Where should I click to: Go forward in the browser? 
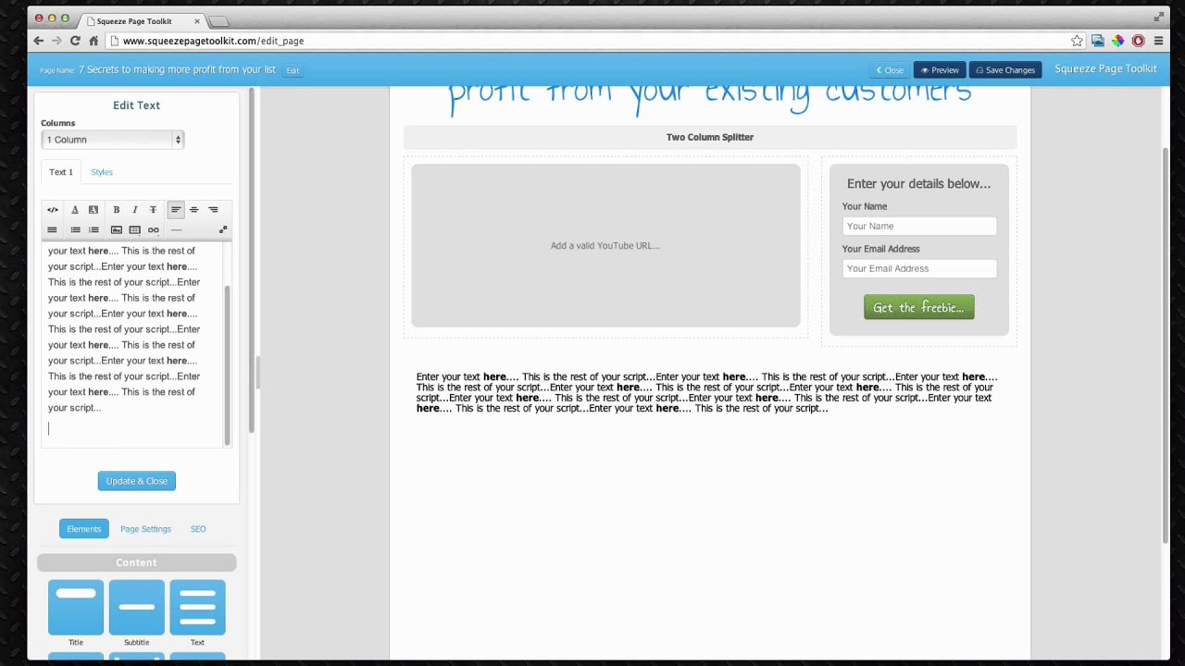pos(56,41)
